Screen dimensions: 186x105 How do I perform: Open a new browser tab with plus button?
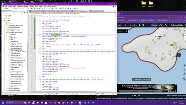[x=122, y=14]
